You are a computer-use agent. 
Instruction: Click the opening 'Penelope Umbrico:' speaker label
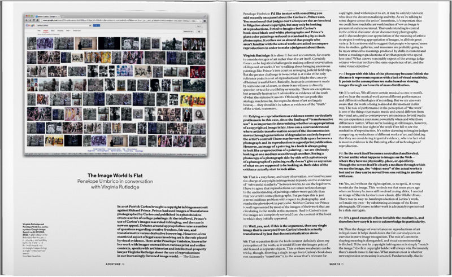click(257, 13)
